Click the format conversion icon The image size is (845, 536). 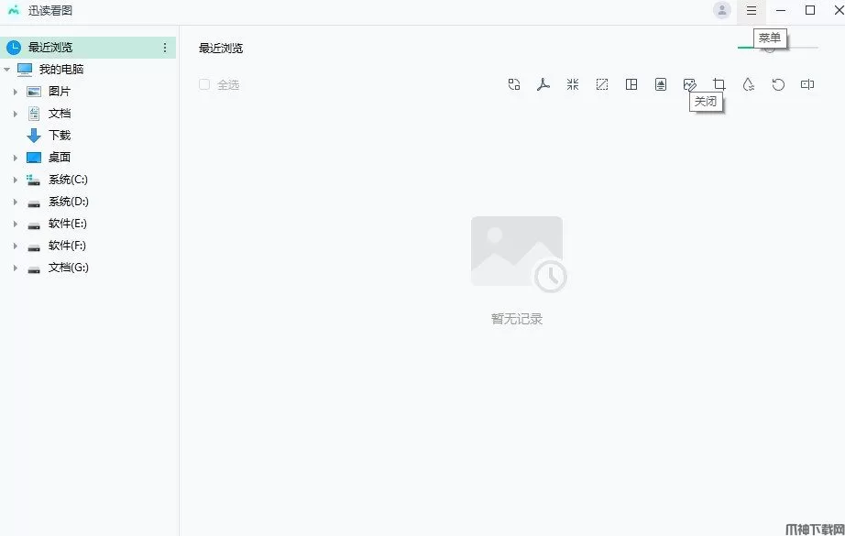(x=514, y=84)
